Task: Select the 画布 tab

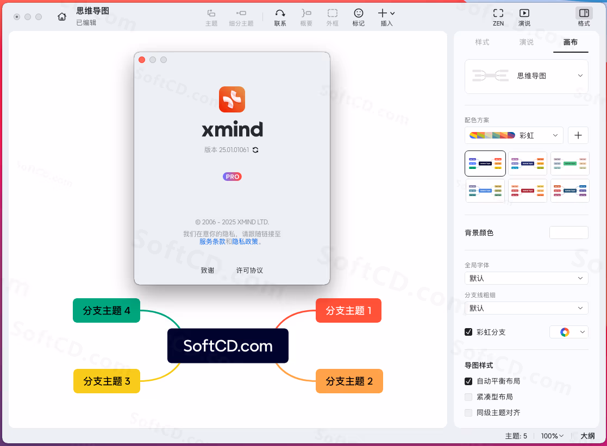Action: (x=571, y=42)
